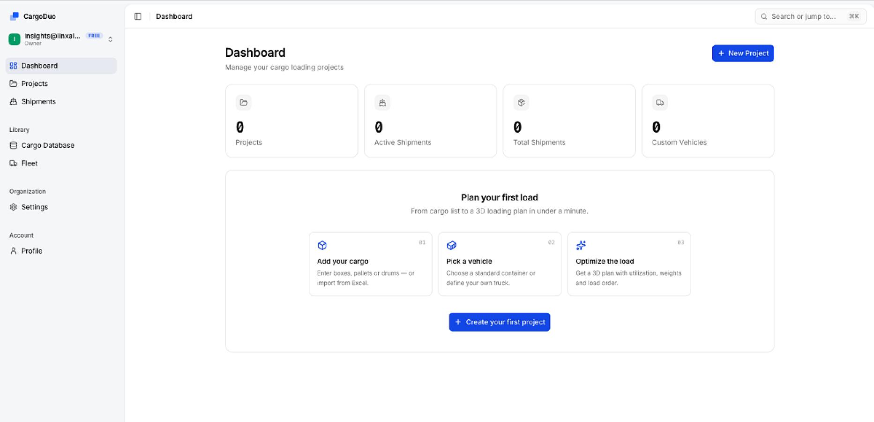The width and height of the screenshot is (874, 422).
Task: Select the Add your cargo step card
Action: pos(371,264)
